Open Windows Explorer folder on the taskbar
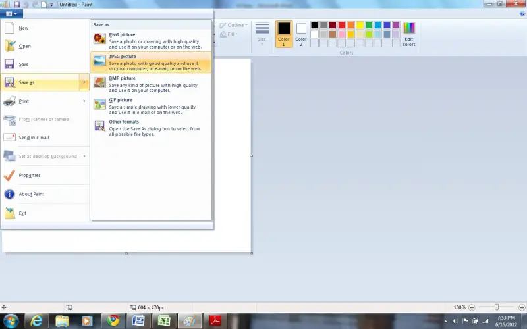Viewport: 527px width, 329px height. (62, 321)
